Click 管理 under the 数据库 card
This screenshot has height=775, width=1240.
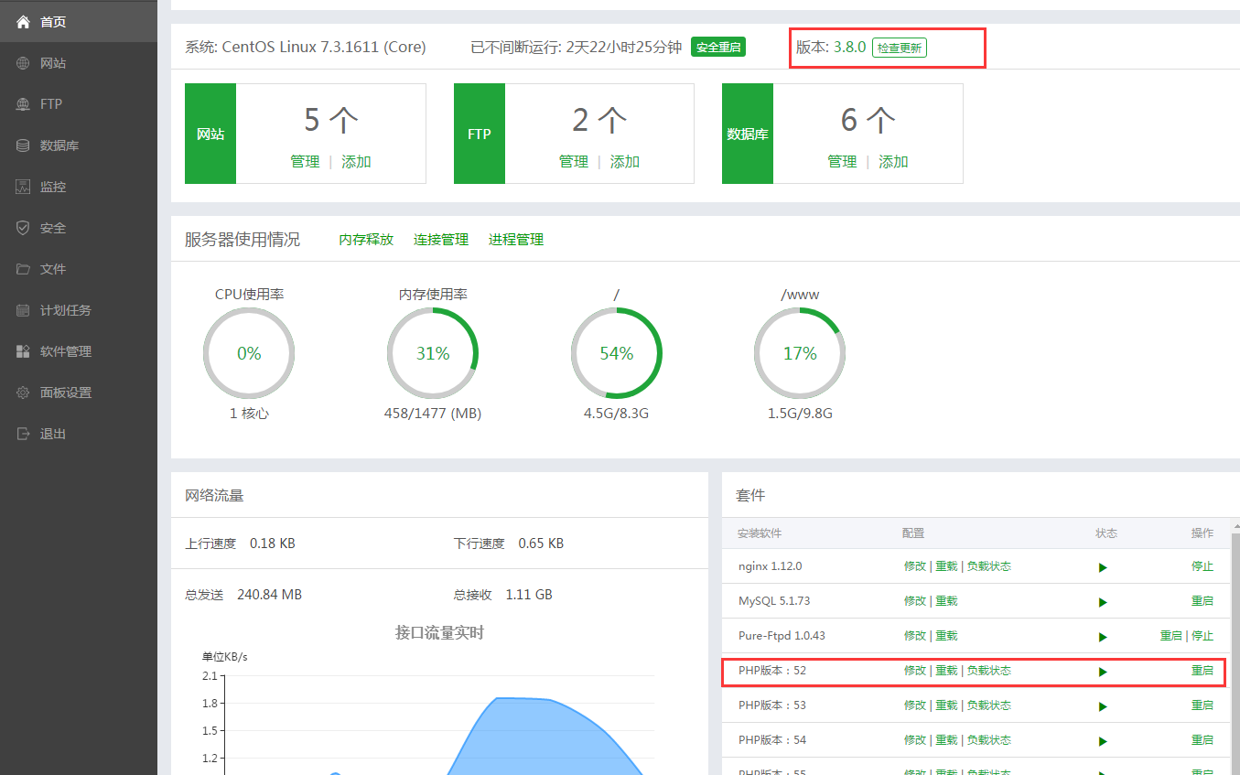point(842,162)
